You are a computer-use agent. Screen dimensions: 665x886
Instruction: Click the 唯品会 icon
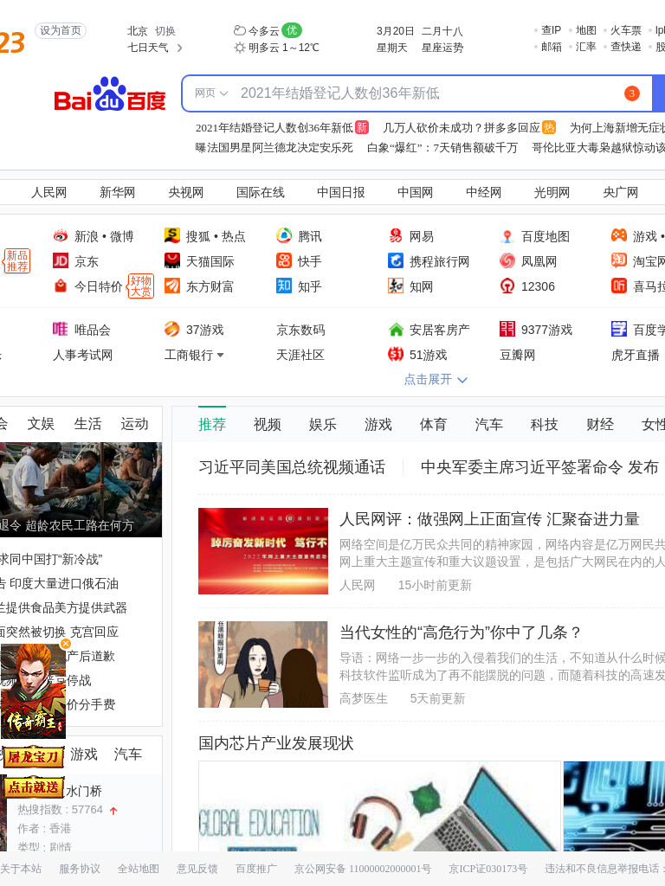[60, 329]
